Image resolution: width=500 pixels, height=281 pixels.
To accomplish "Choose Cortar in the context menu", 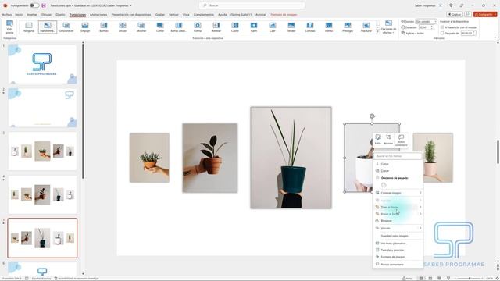I will (x=398, y=164).
